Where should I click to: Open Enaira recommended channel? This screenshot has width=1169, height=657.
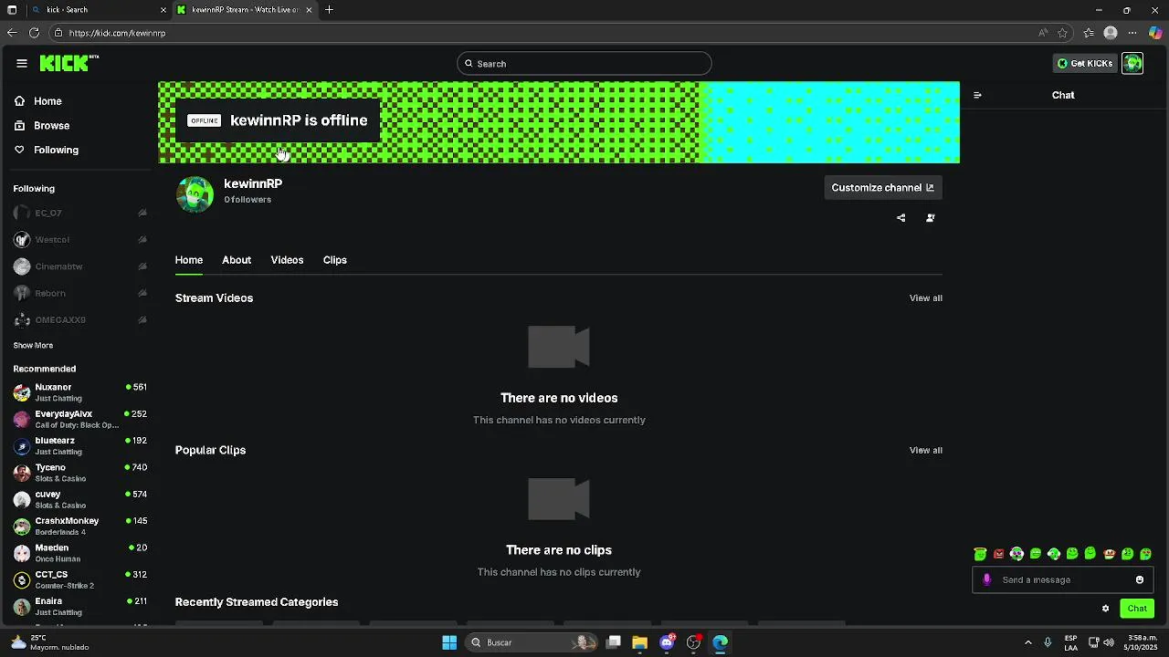[80, 607]
